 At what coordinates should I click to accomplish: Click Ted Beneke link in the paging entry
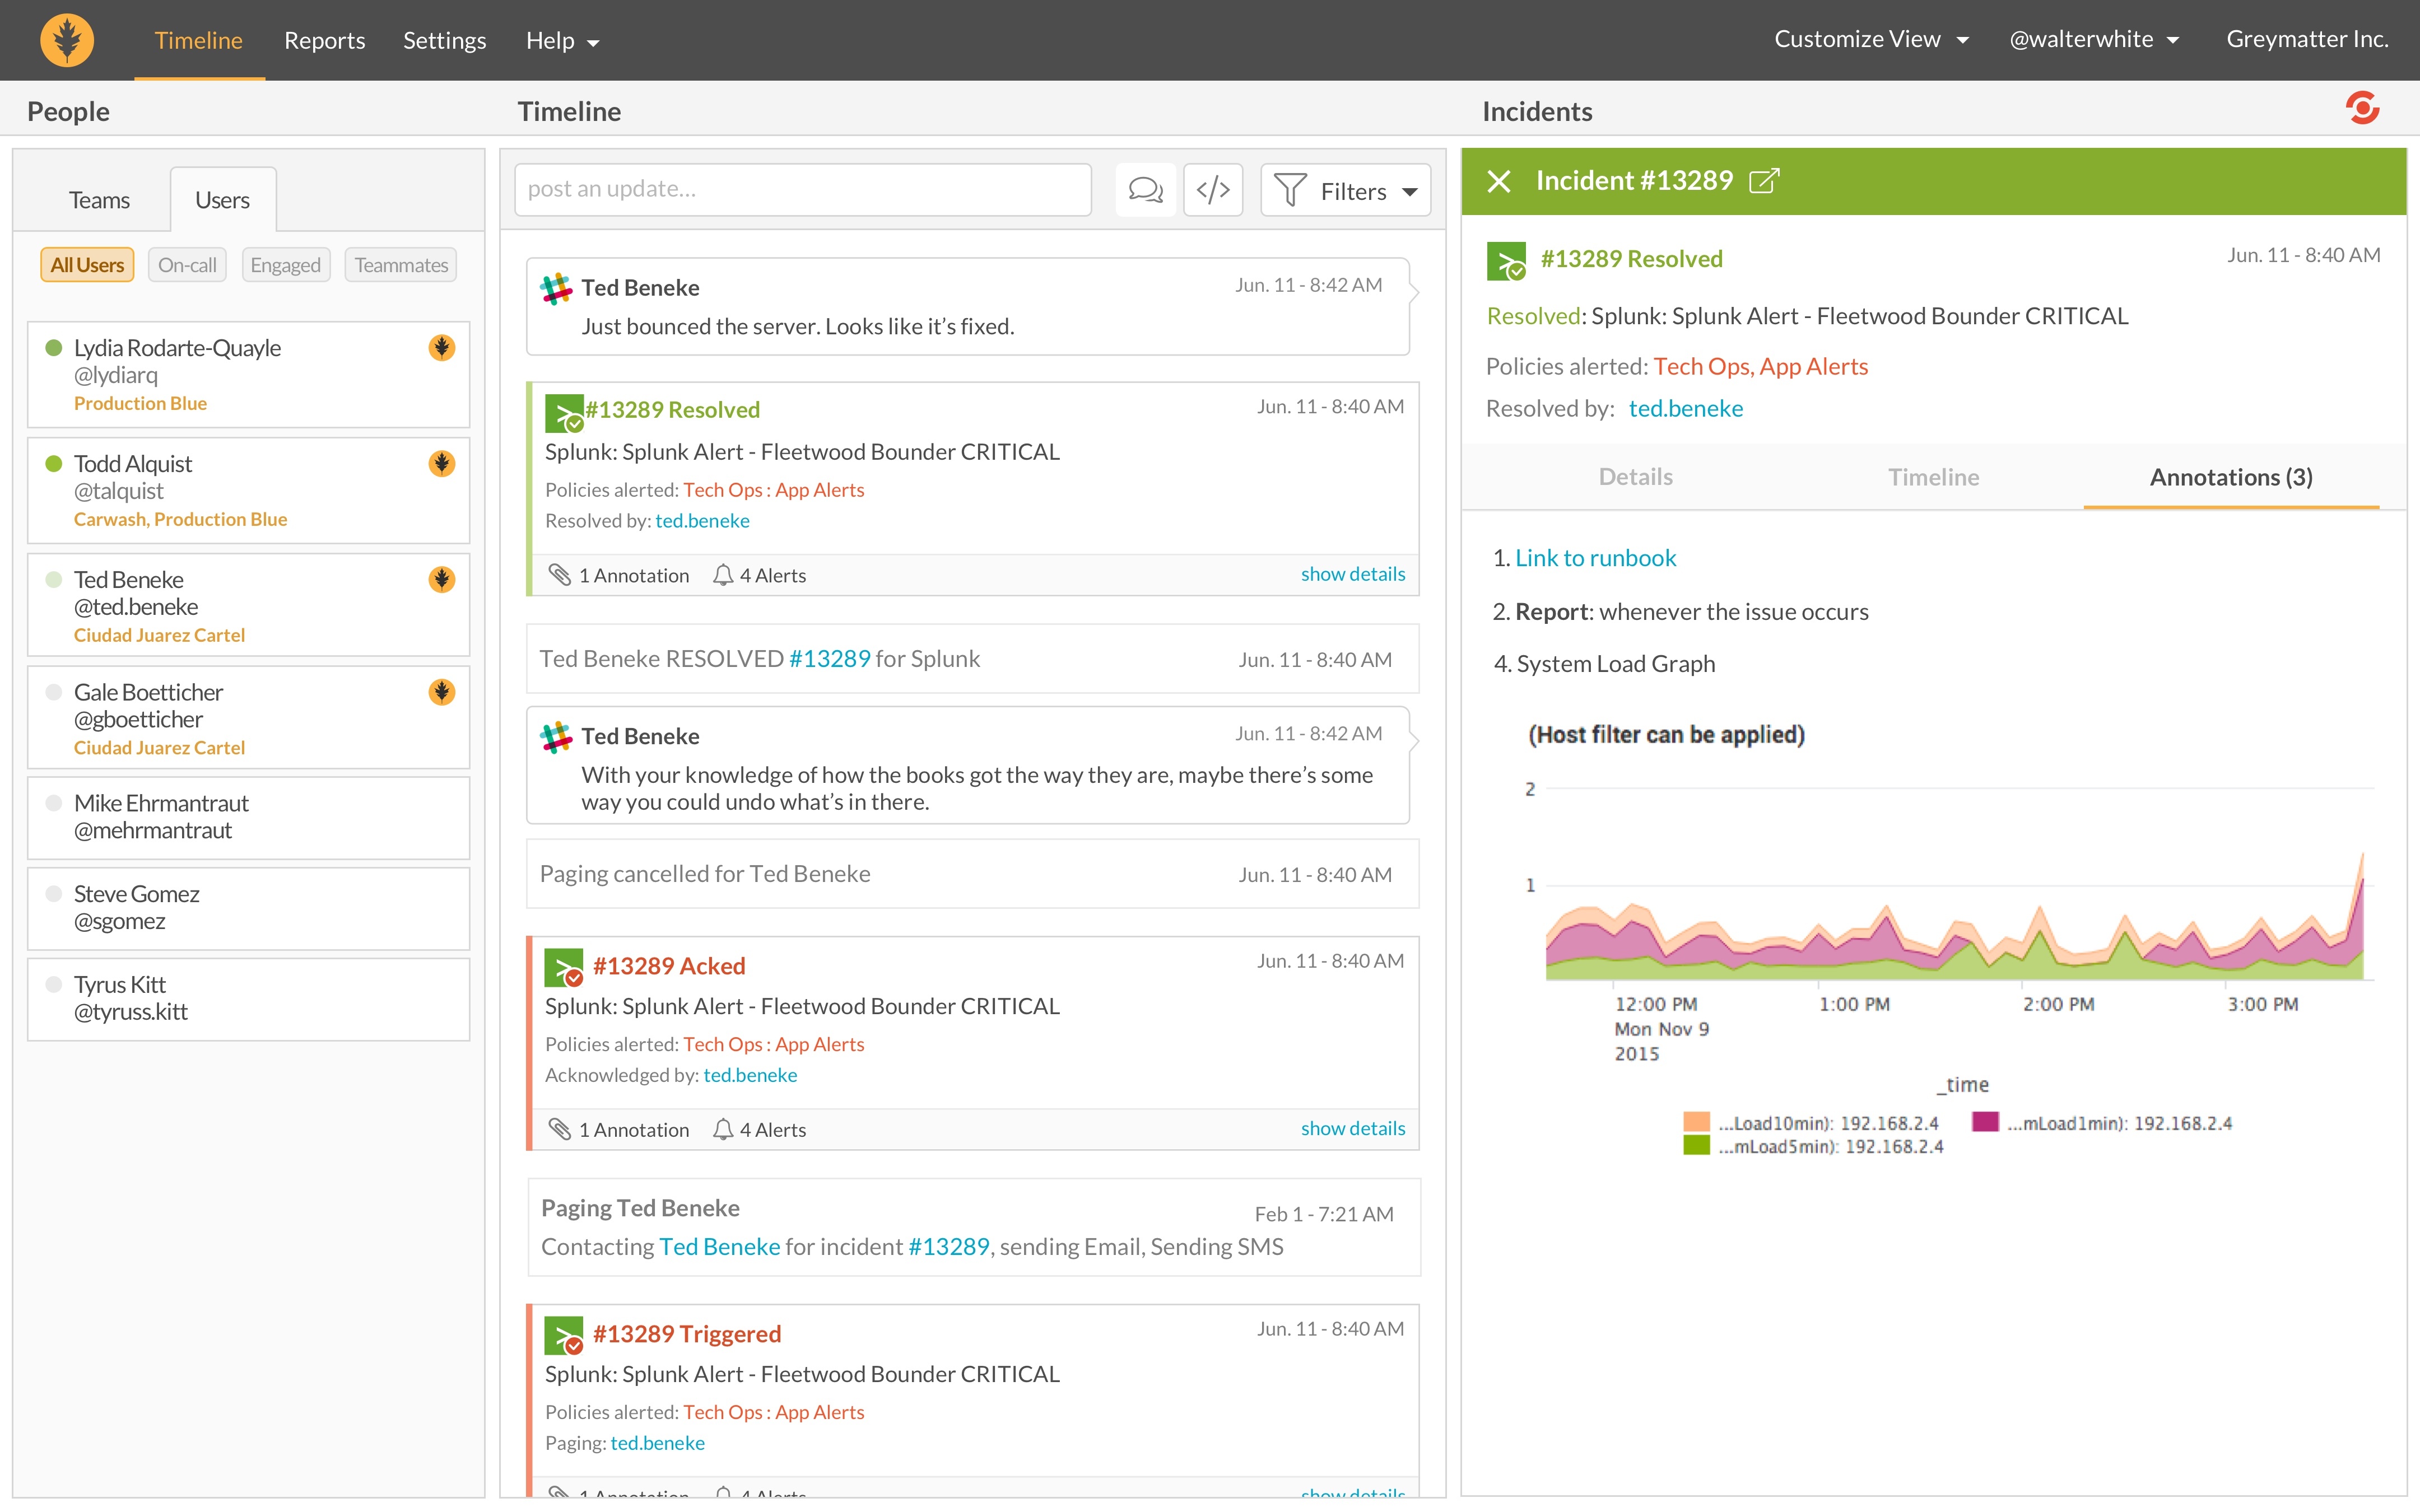(719, 1247)
